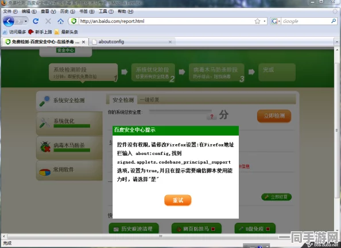This screenshot has width=341, height=248.
Task: Open the 访问最多 bookmark folder
Action: (x=14, y=32)
